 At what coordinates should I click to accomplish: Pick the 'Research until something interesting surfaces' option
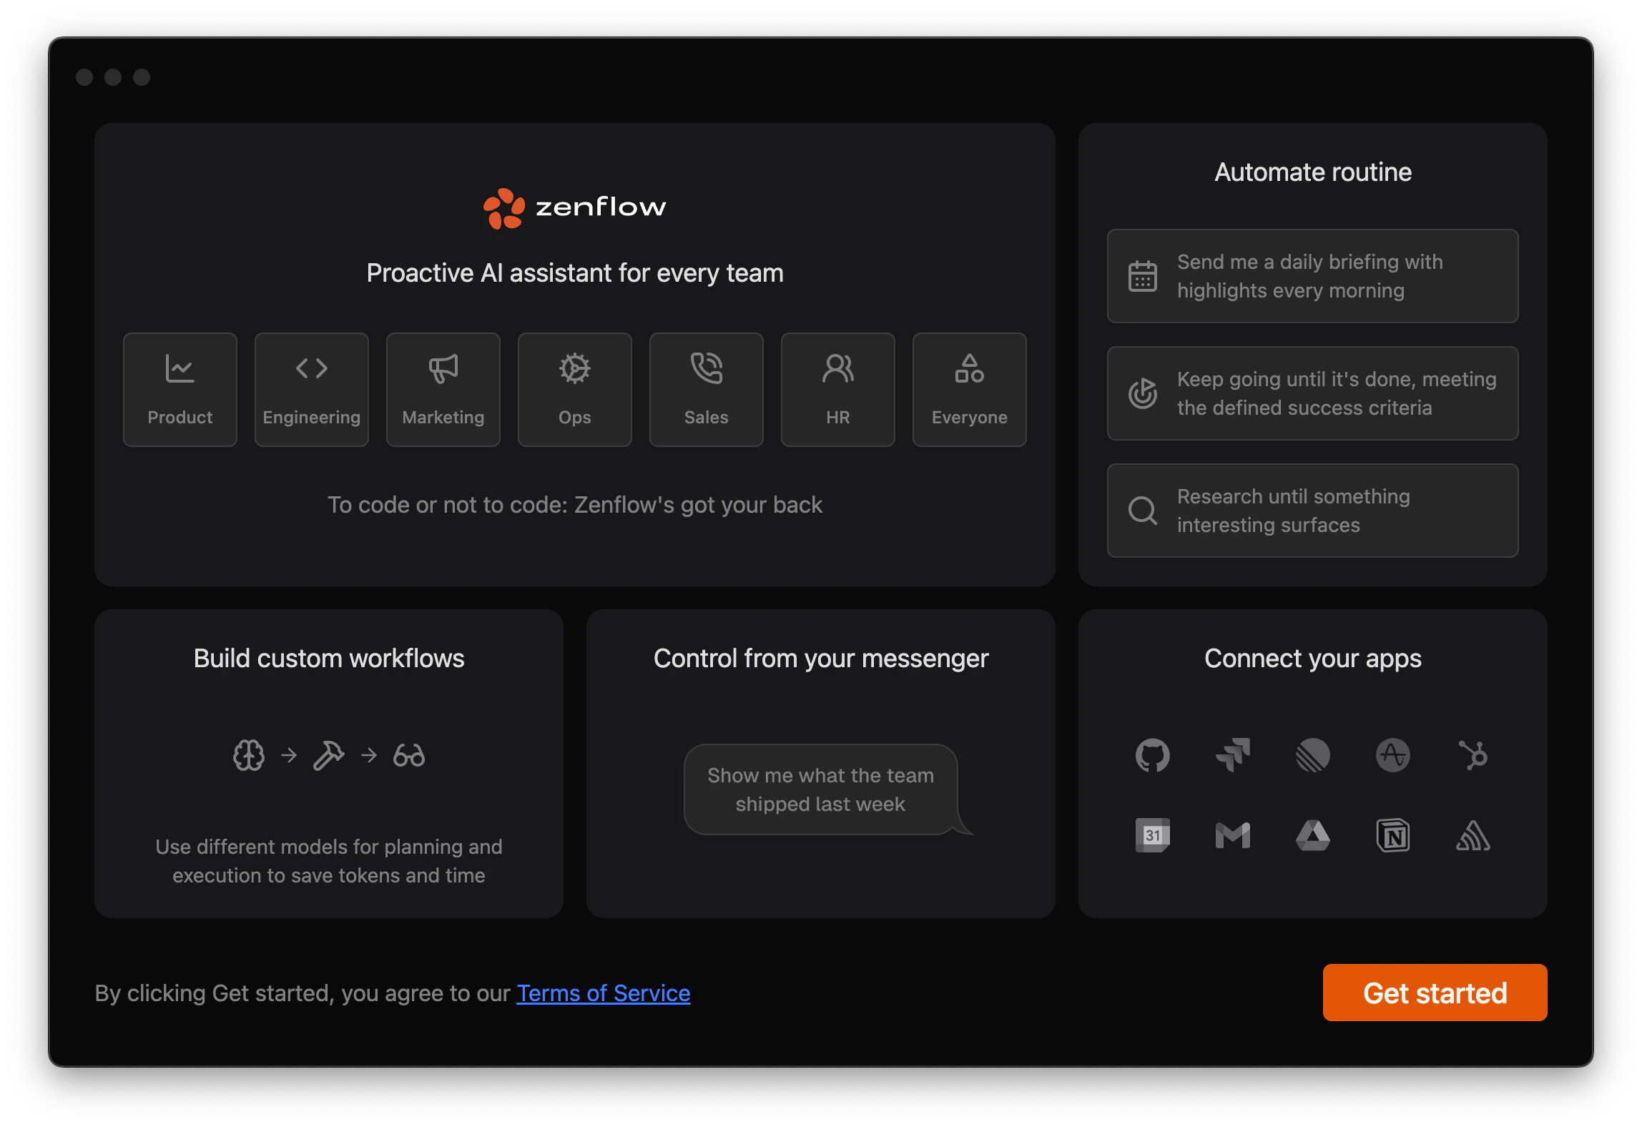(x=1312, y=511)
